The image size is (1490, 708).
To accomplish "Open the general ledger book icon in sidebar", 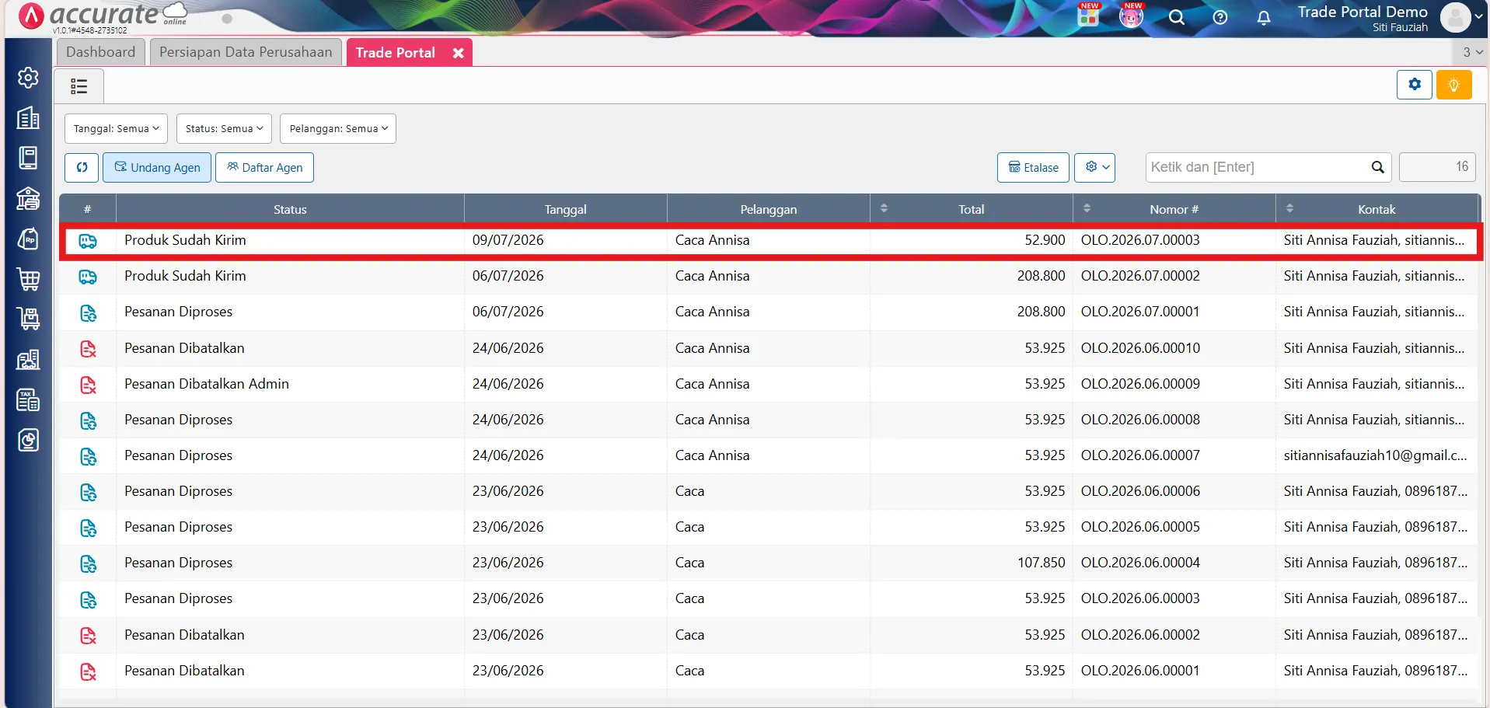I will pyautogui.click(x=28, y=158).
